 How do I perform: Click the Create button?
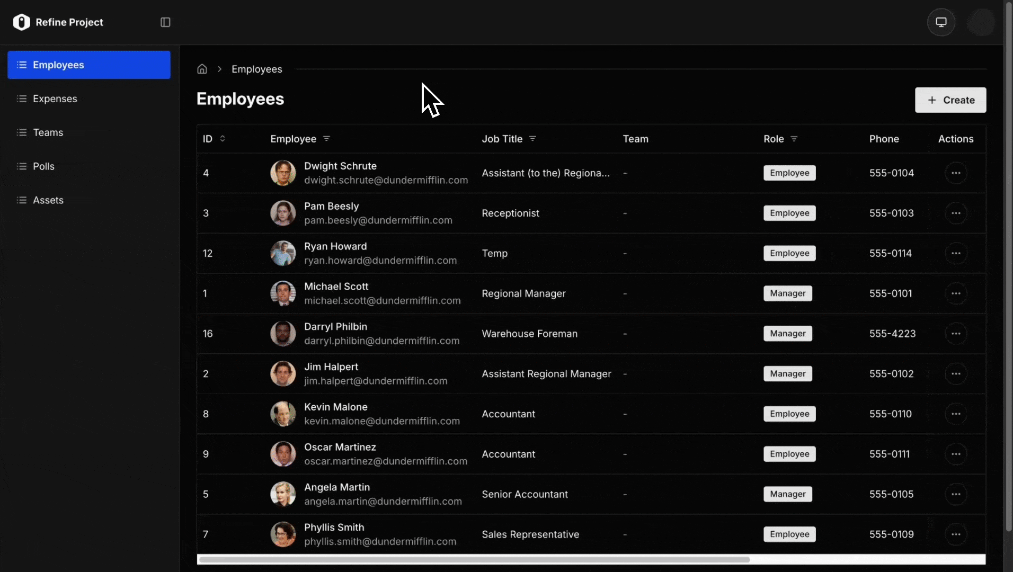[x=950, y=100]
